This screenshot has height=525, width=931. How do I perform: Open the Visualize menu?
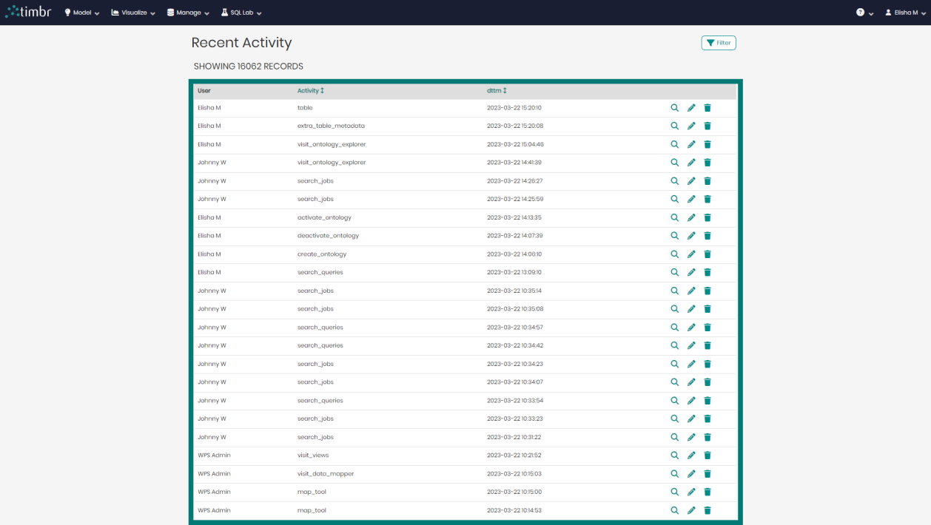coord(132,12)
